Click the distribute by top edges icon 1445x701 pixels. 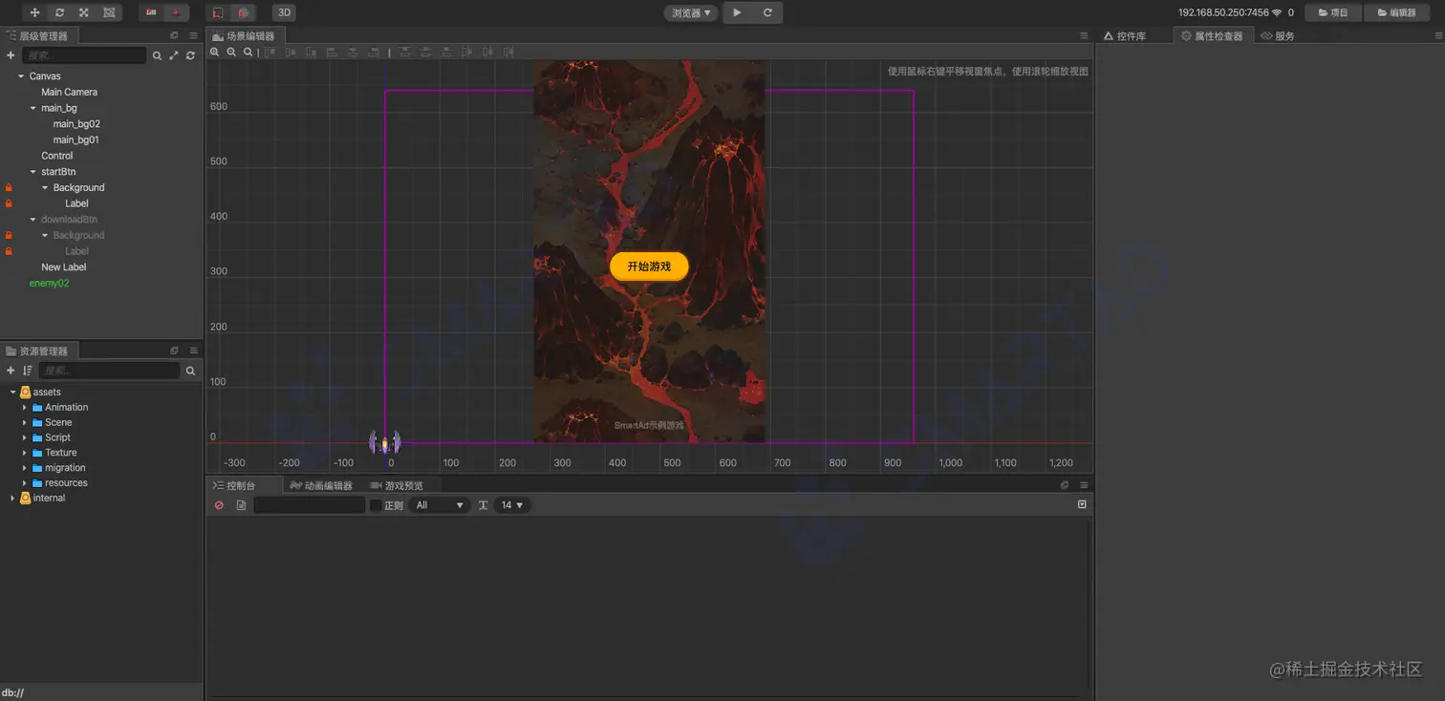coord(405,53)
